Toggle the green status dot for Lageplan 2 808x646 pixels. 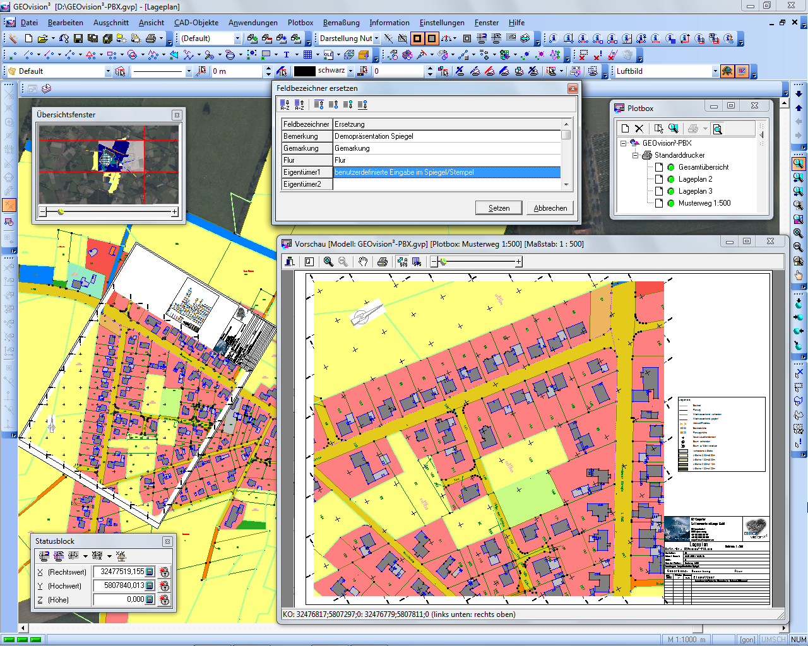pos(671,179)
